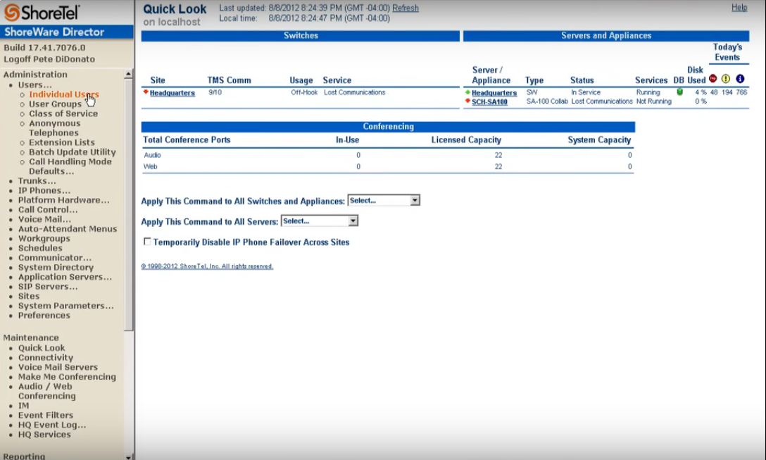Click the green database status icon
766x460 pixels.
(x=679, y=92)
